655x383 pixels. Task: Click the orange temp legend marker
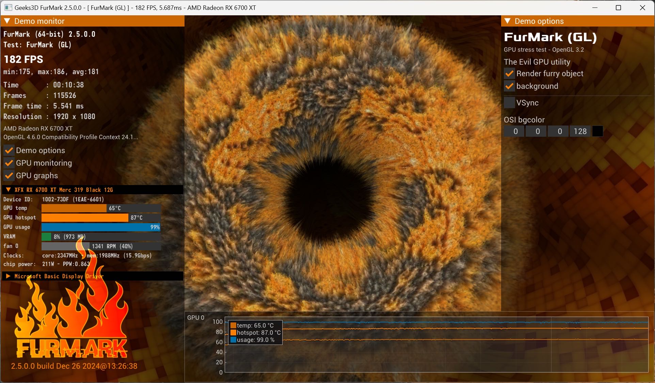click(233, 326)
